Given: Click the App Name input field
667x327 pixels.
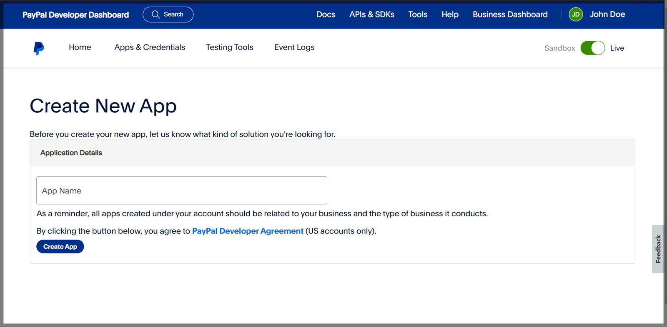Looking at the screenshot, I should pyautogui.click(x=182, y=191).
